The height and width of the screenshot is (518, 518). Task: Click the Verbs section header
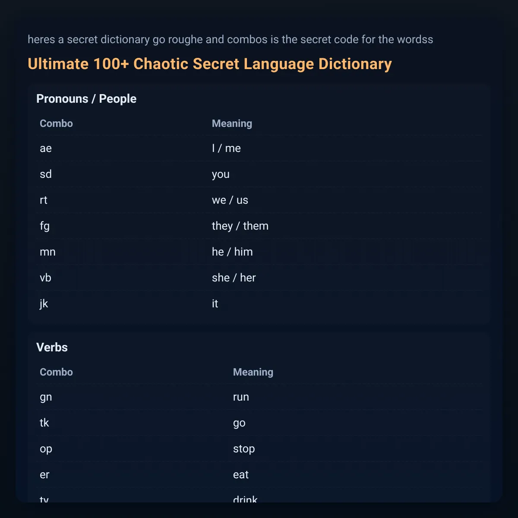tap(52, 347)
